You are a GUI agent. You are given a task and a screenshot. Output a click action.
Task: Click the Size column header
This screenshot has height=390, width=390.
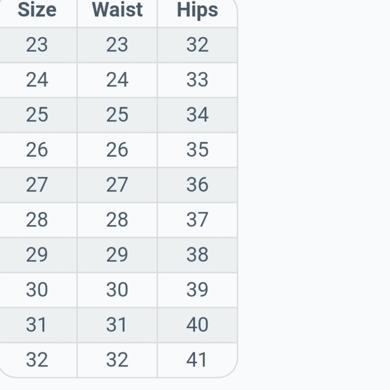pos(37,10)
